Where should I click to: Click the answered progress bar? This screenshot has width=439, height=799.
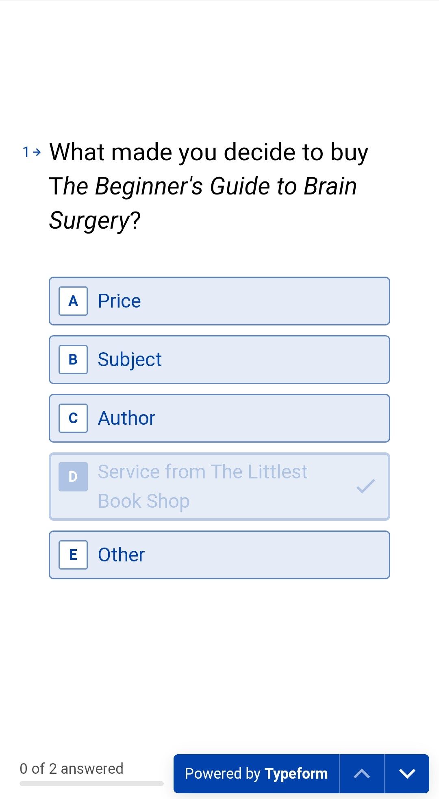(x=91, y=784)
